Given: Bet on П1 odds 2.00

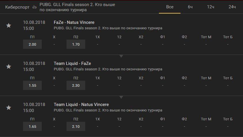Looking at the screenshot, I should (x=32, y=44).
